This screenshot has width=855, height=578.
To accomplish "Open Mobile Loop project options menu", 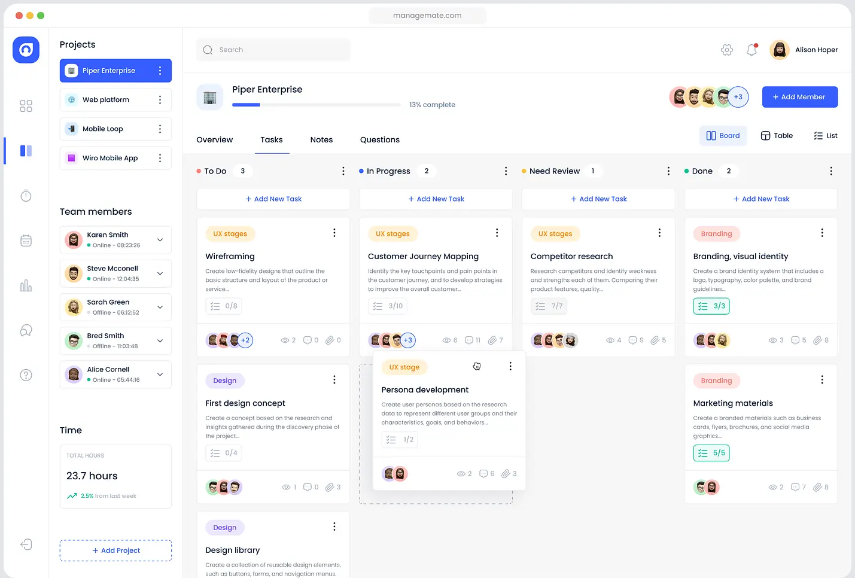I will tap(160, 129).
